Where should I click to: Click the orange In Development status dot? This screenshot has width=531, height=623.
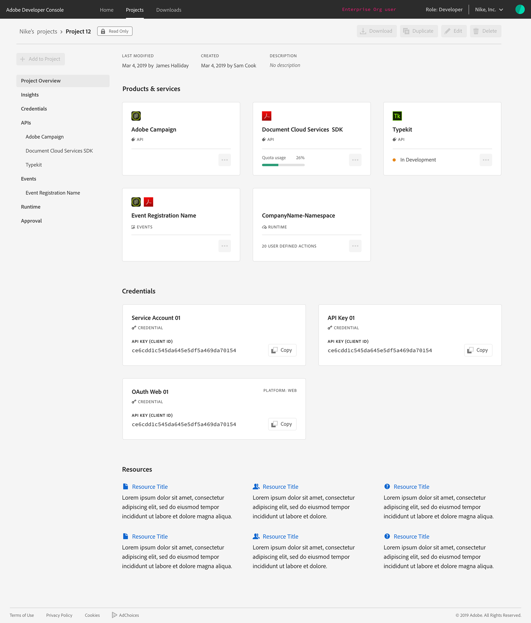[x=394, y=160]
